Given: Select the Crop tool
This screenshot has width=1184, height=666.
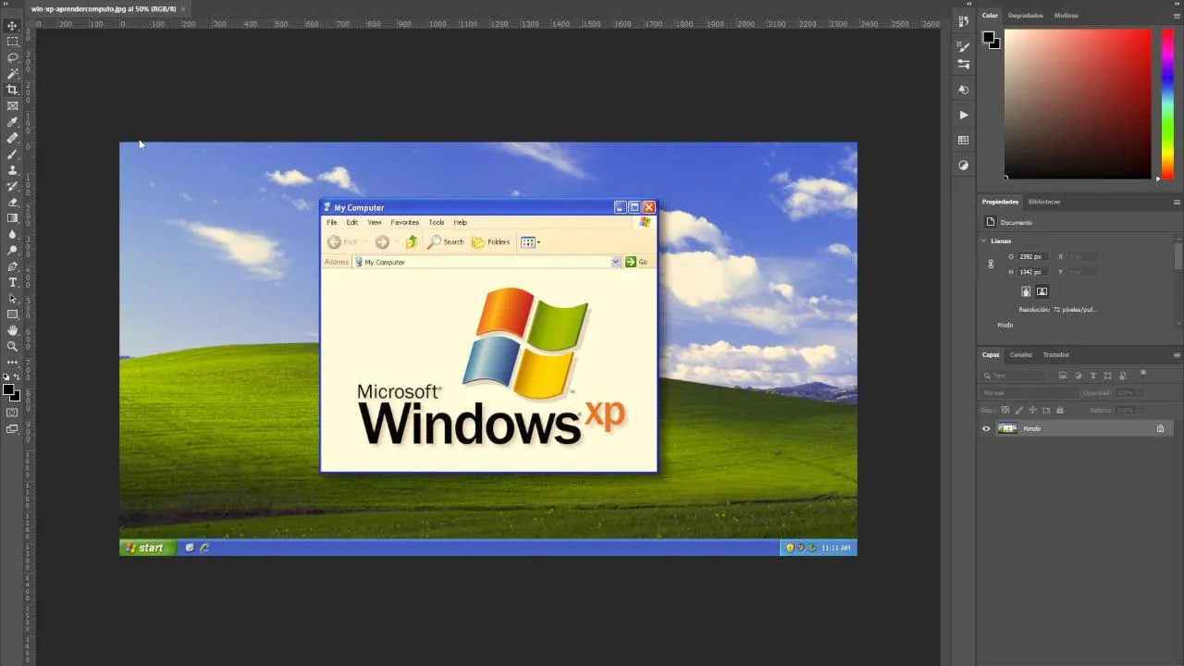Looking at the screenshot, I should coord(12,90).
